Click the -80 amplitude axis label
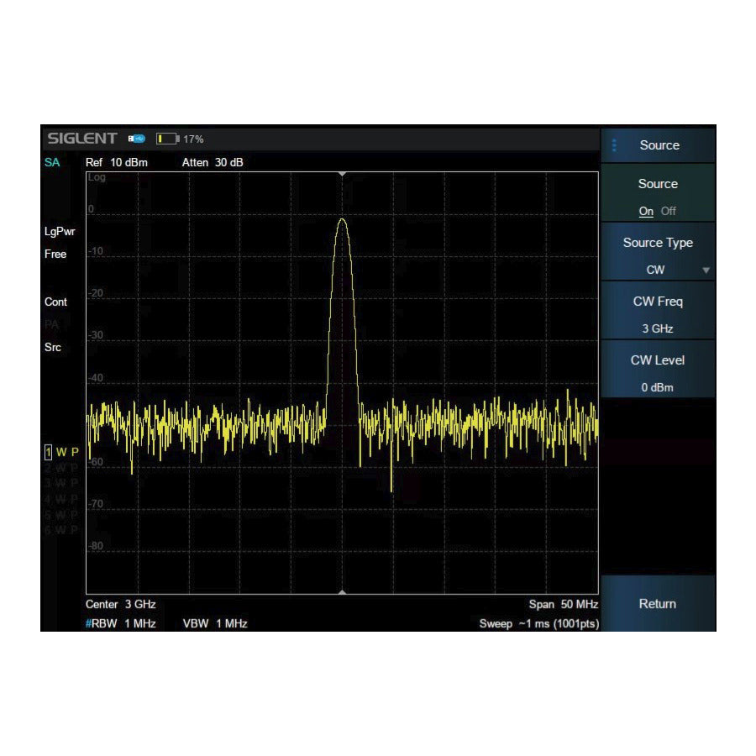Image resolution: width=756 pixels, height=756 pixels. (x=96, y=546)
